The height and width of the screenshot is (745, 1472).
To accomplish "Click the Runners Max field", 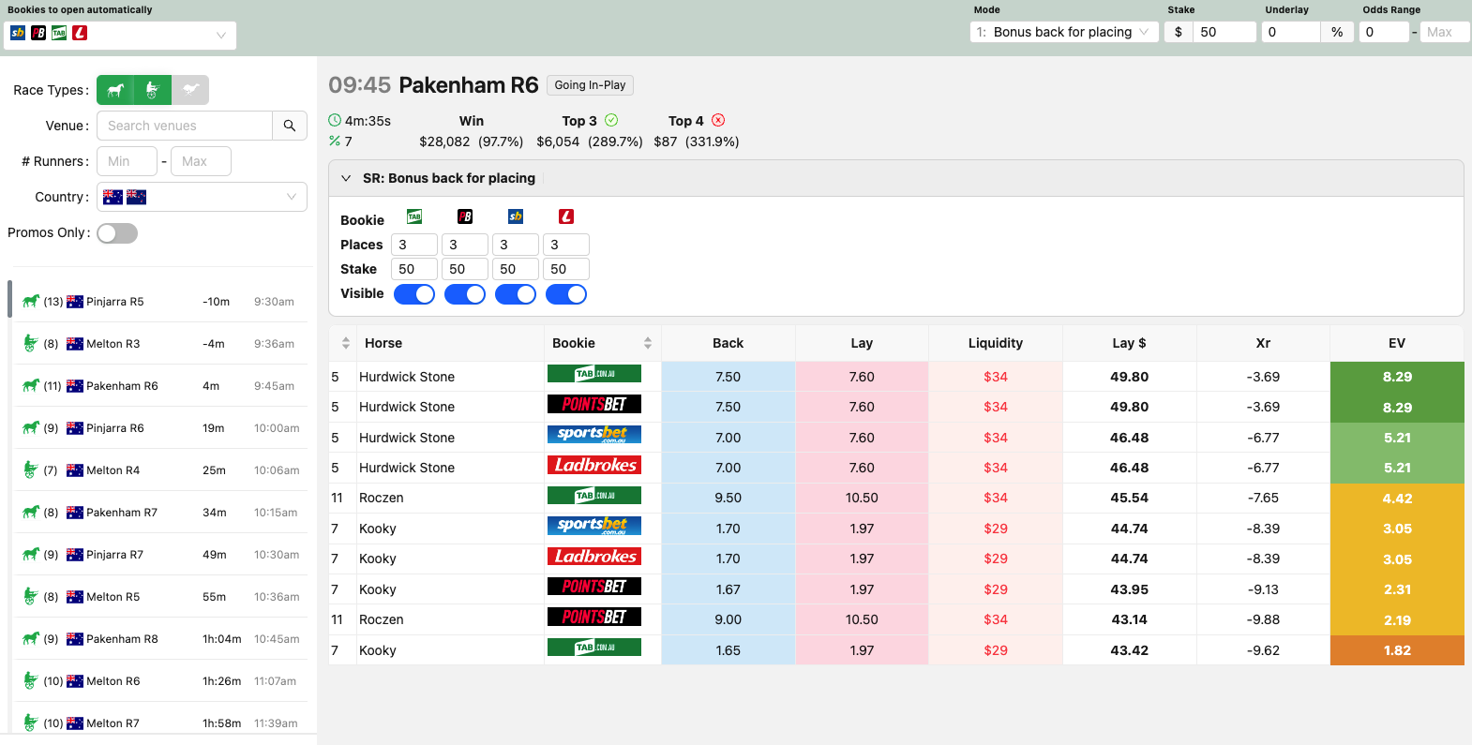I will [x=201, y=161].
